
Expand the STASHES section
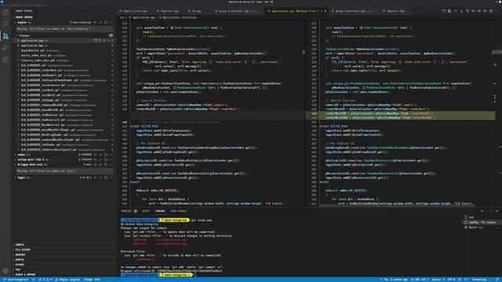click(20, 265)
